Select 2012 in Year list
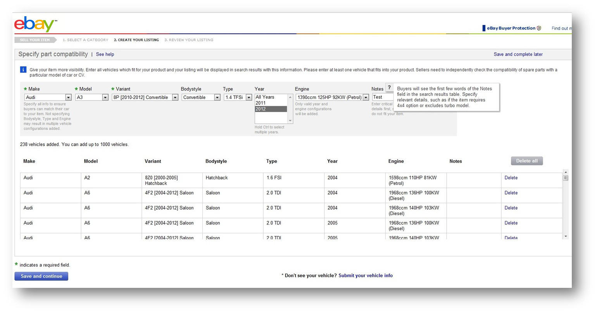The width and height of the screenshot is (597, 313). (271, 109)
